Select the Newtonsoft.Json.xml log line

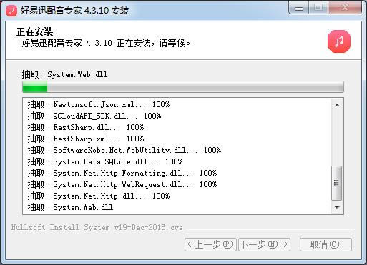(x=99, y=104)
